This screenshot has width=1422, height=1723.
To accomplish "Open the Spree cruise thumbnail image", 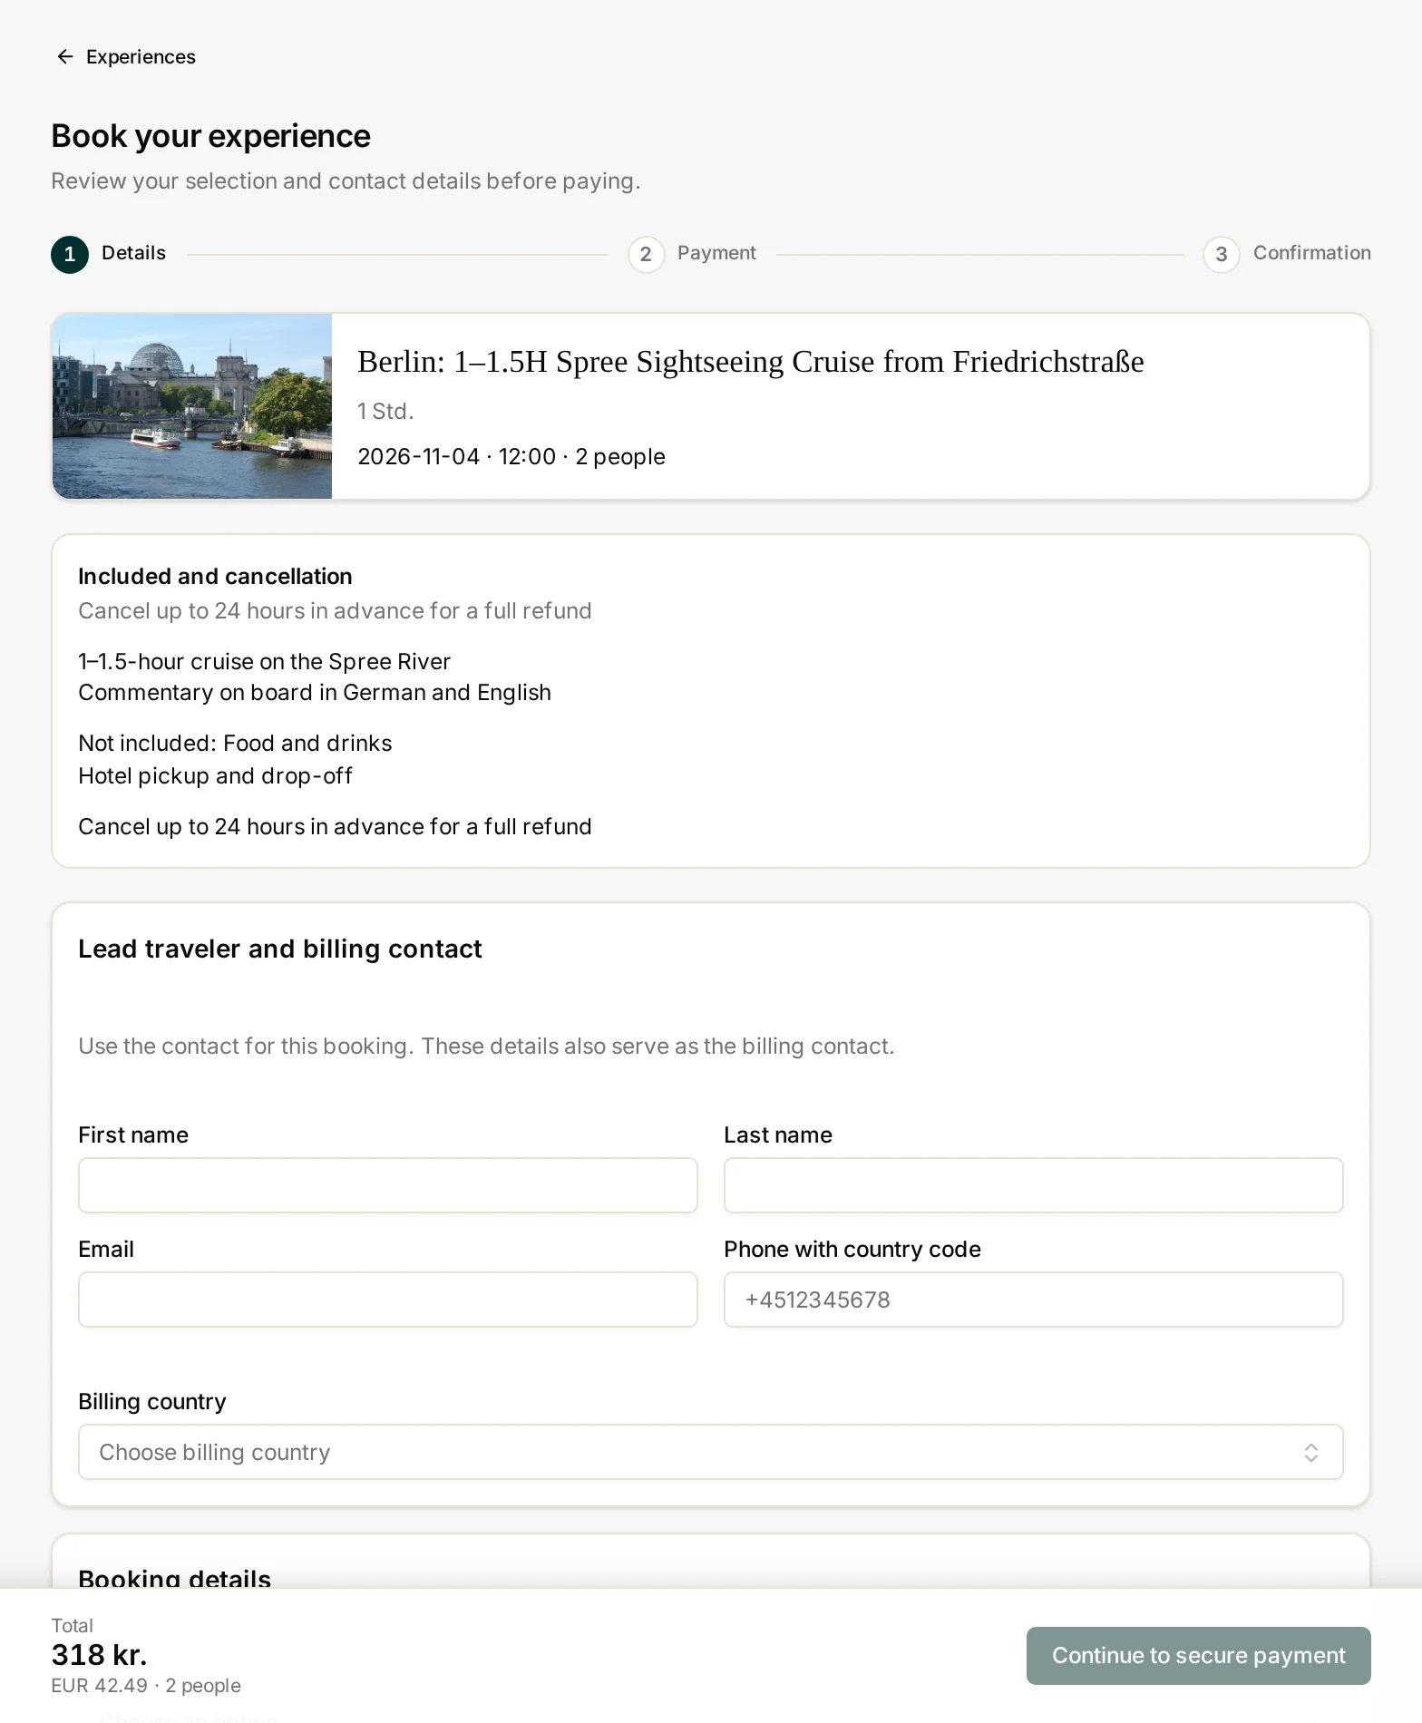I will [192, 406].
